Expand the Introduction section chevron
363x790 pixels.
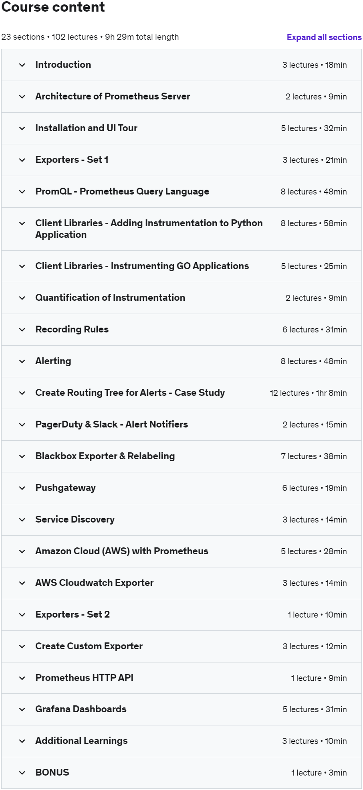(x=22, y=65)
